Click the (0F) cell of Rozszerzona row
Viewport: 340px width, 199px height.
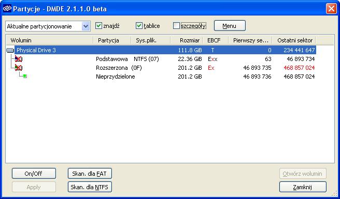point(137,68)
